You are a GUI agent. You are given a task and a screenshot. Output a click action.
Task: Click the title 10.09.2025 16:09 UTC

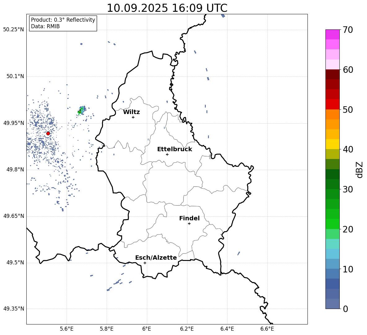[167, 8]
